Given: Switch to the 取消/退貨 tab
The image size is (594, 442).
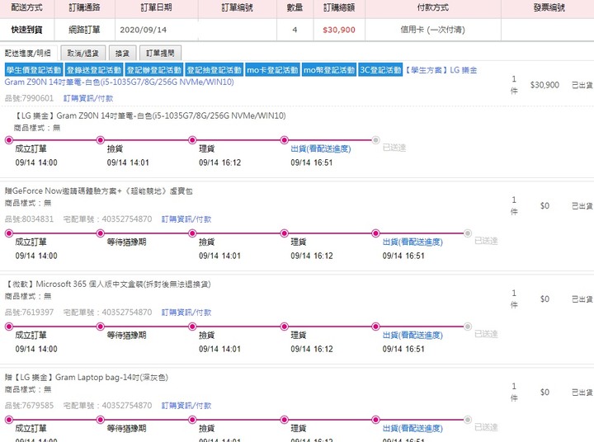Looking at the screenshot, I should [x=83, y=53].
